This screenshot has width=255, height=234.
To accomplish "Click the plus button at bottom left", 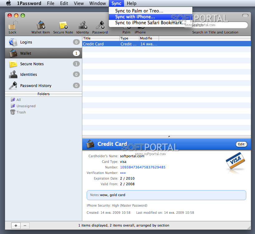I will click(x=16, y=226).
